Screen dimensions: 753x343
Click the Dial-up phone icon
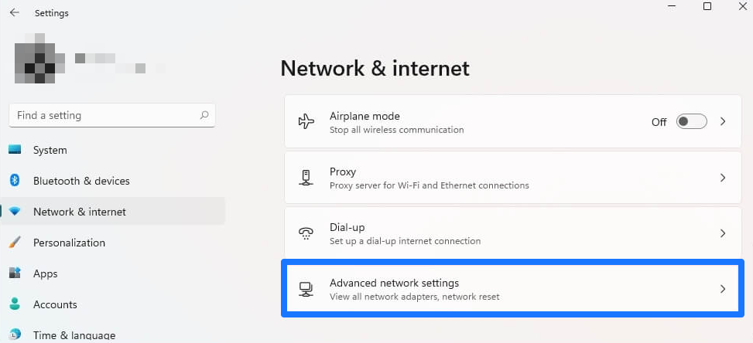(306, 233)
